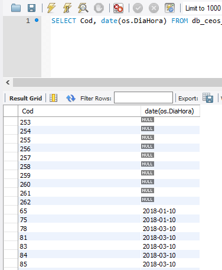Rollback transaction X icon
The width and height of the screenshot is (222, 270).
click(x=154, y=8)
